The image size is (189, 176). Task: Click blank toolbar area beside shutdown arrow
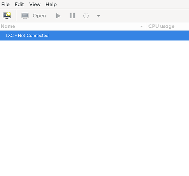[x=145, y=16]
